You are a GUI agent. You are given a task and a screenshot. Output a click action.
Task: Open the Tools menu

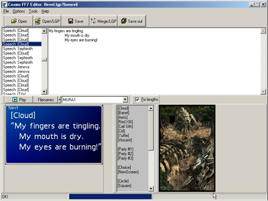point(33,11)
